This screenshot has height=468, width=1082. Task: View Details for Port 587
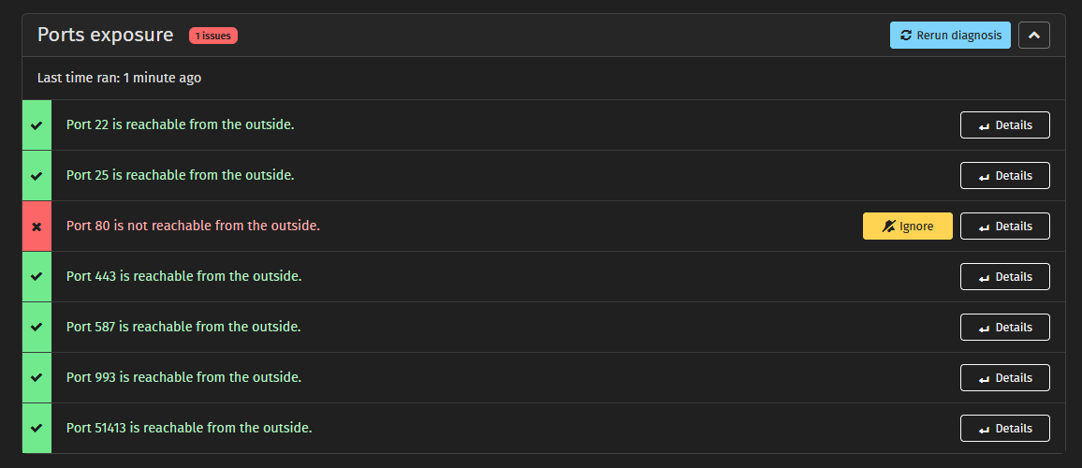(1004, 328)
